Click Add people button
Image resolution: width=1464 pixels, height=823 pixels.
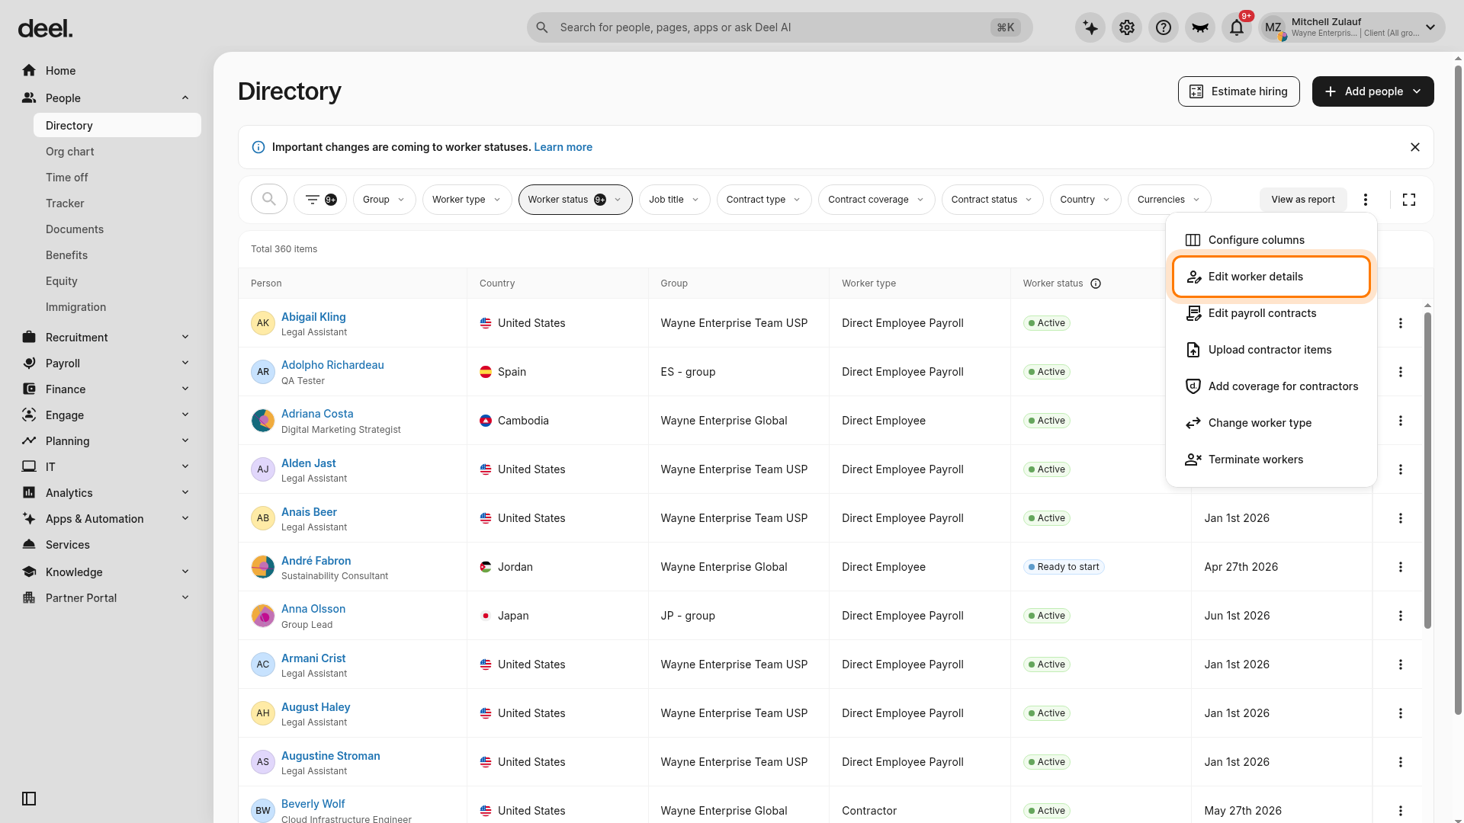coord(1373,91)
